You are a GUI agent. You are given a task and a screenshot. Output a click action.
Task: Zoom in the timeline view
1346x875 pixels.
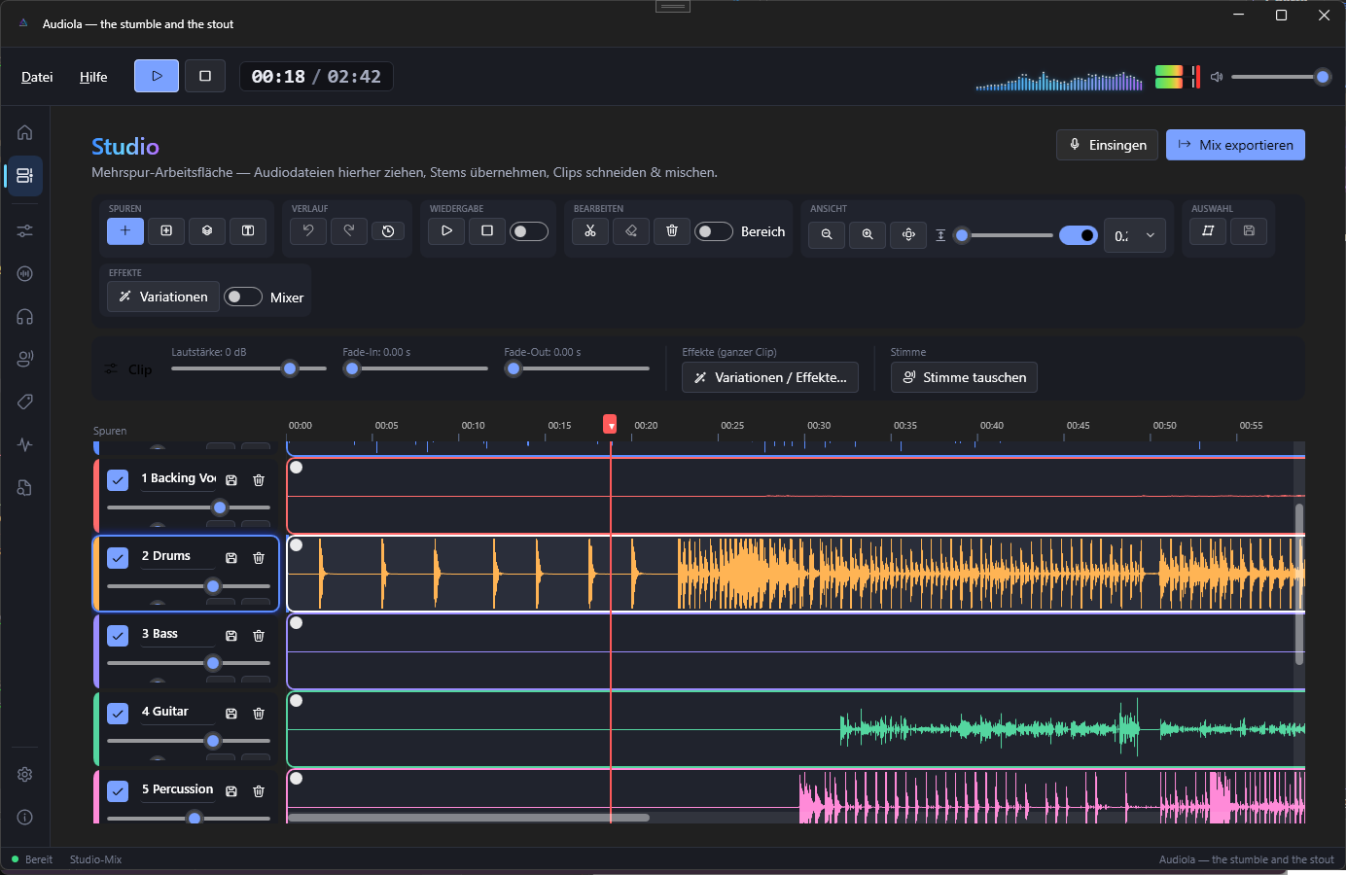[868, 234]
